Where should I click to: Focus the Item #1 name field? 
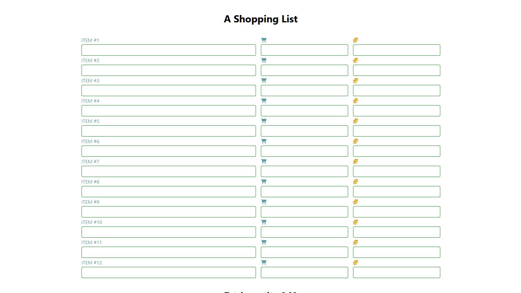168,50
